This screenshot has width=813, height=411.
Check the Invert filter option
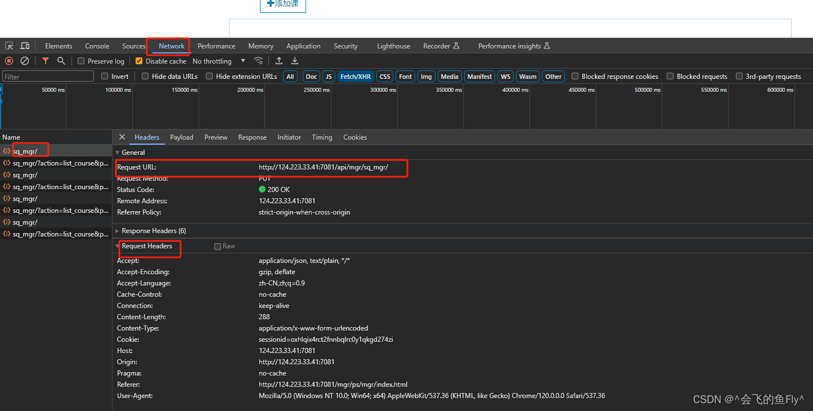[x=105, y=76]
